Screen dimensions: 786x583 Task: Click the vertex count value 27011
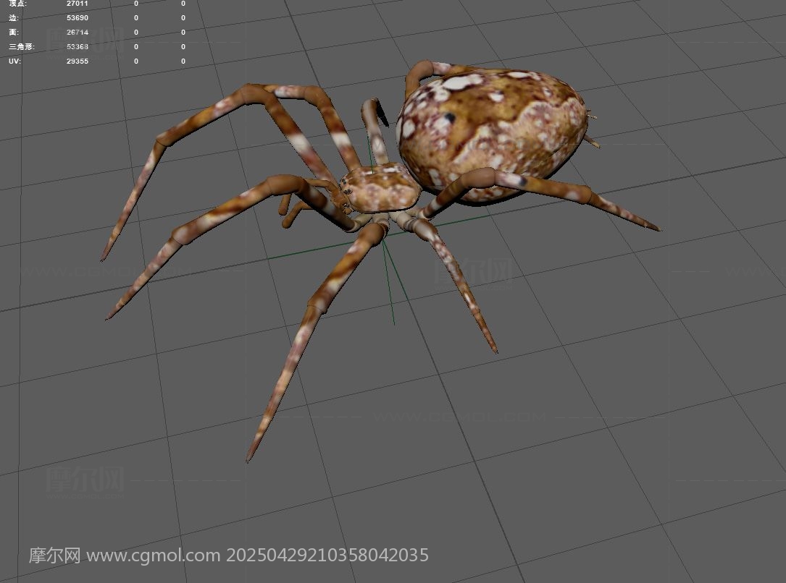click(78, 4)
